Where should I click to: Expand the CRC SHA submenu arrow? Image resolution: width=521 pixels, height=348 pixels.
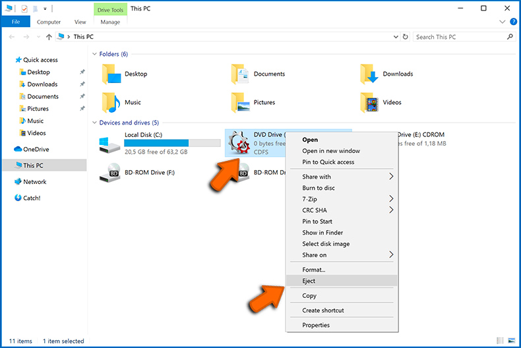[391, 210]
